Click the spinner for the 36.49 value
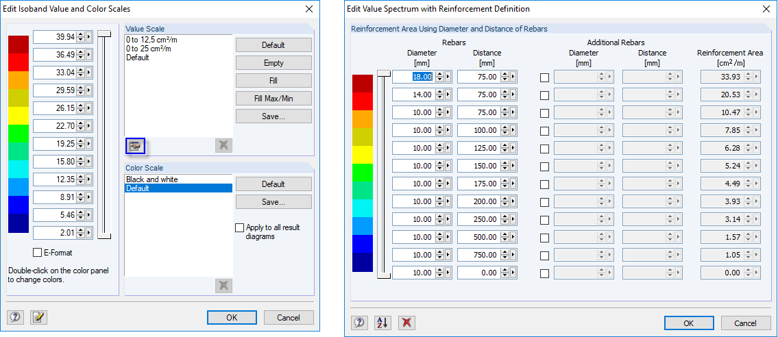The height and width of the screenshot is (337, 778). point(81,55)
